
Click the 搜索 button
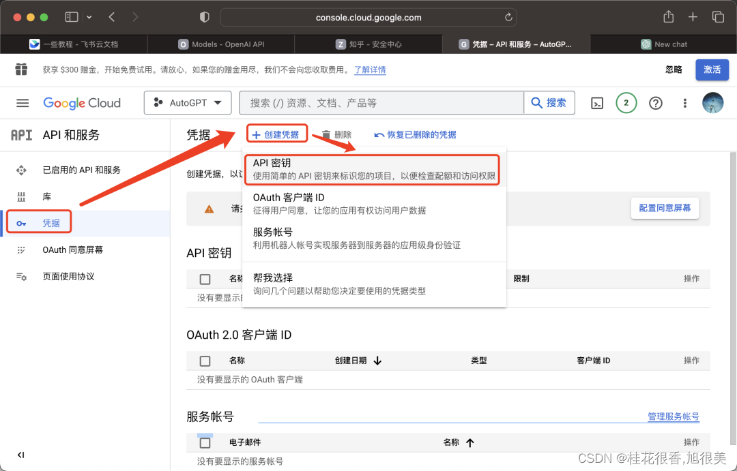pos(549,103)
